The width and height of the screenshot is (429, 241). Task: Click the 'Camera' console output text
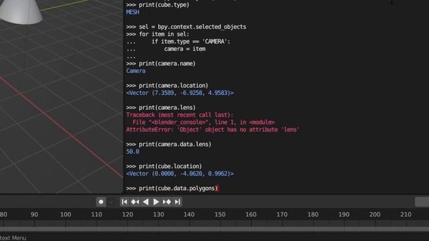(x=135, y=71)
